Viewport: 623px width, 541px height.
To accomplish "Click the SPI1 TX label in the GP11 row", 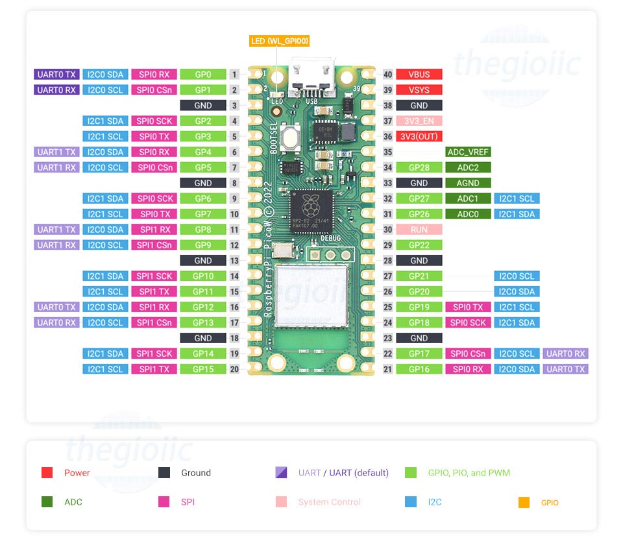I will click(x=154, y=291).
